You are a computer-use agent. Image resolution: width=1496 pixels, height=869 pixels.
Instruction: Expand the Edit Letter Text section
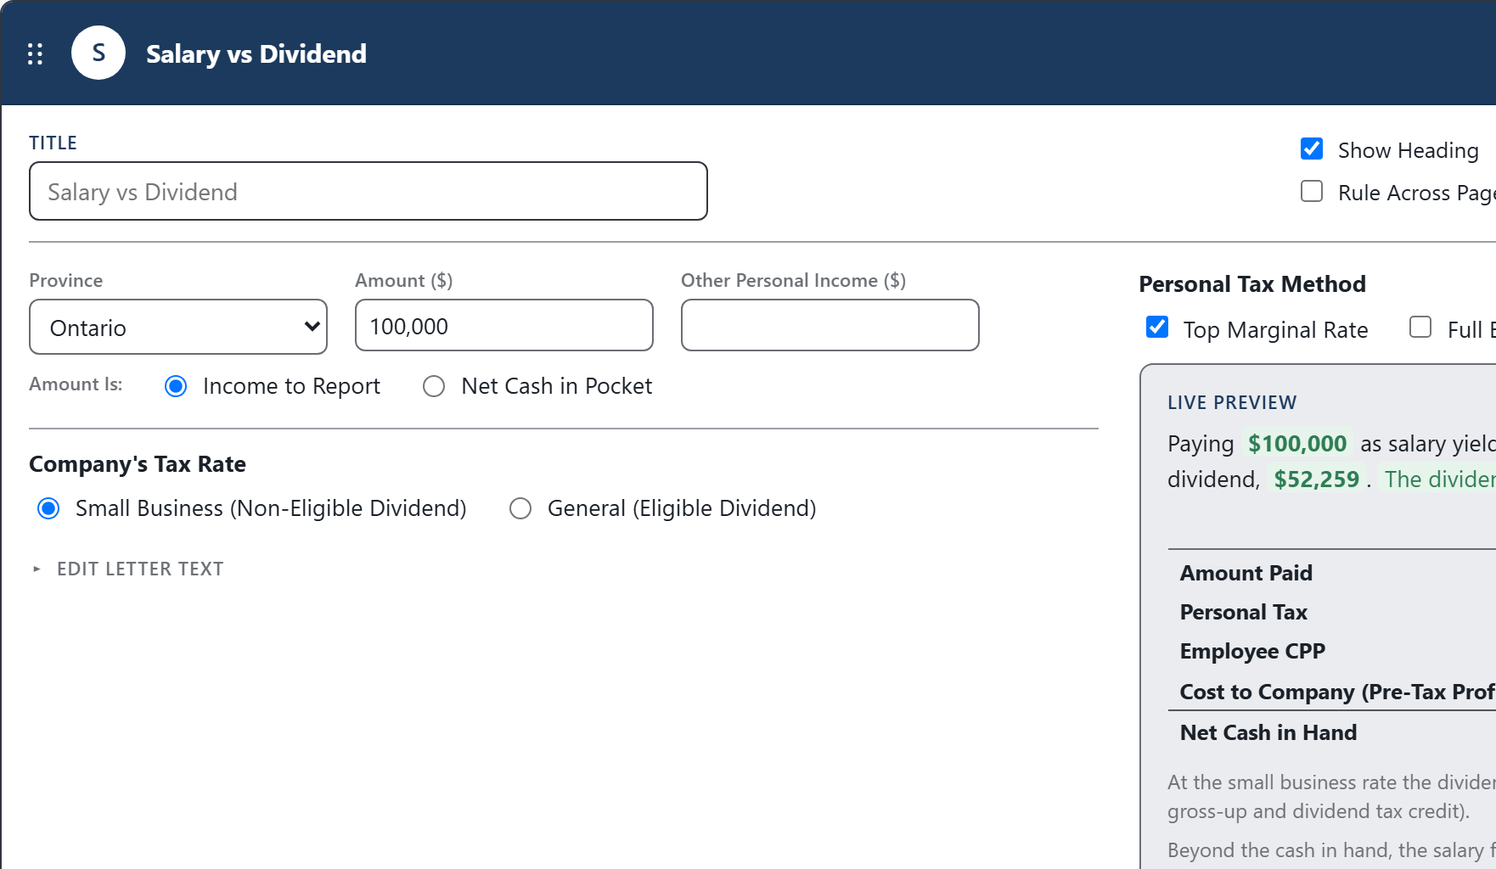[128, 569]
